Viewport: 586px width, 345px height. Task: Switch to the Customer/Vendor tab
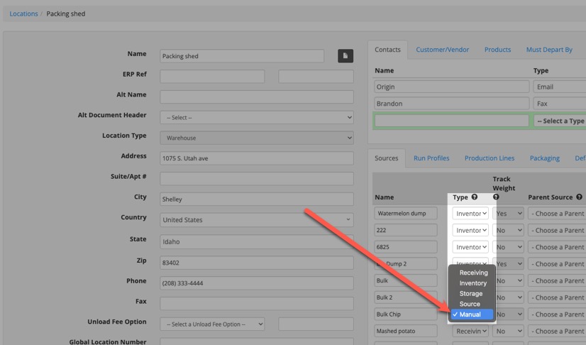442,50
